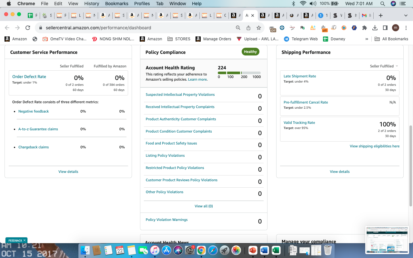413x258 pixels.
Task: Launch PowerPoint from the Dock
Action: (253, 250)
